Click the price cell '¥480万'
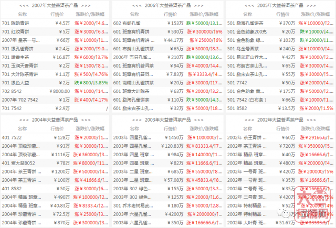Viewport: 336px width, 228px height. pos(287,163)
